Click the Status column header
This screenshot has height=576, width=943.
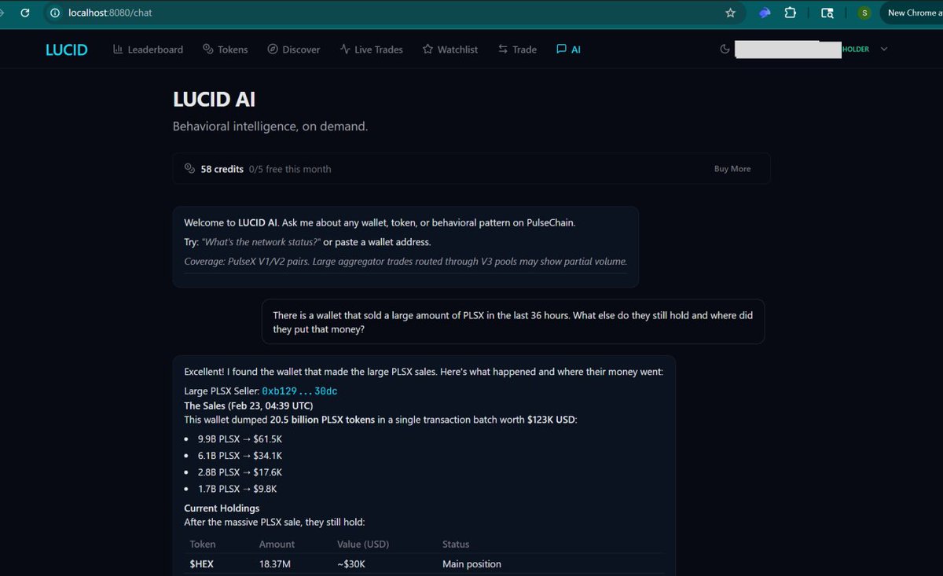pos(456,544)
